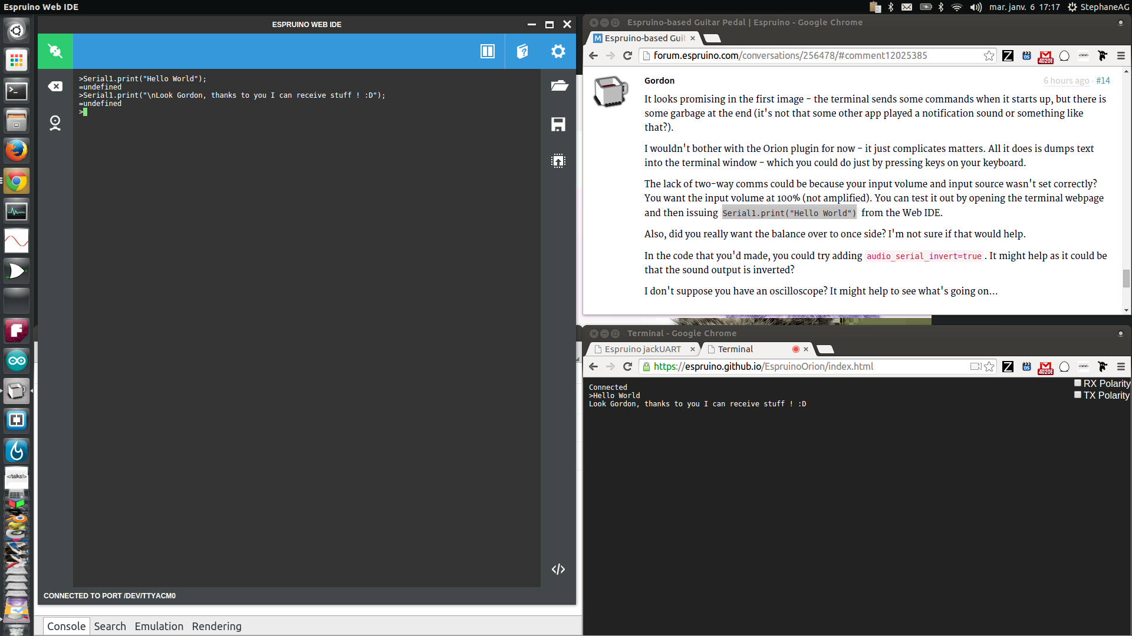Open Ubuntu Dash home in launcher
Image resolution: width=1132 pixels, height=636 pixels.
coord(17,30)
